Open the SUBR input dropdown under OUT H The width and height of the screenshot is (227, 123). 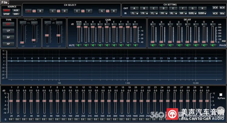pyautogui.click(x=202, y=13)
